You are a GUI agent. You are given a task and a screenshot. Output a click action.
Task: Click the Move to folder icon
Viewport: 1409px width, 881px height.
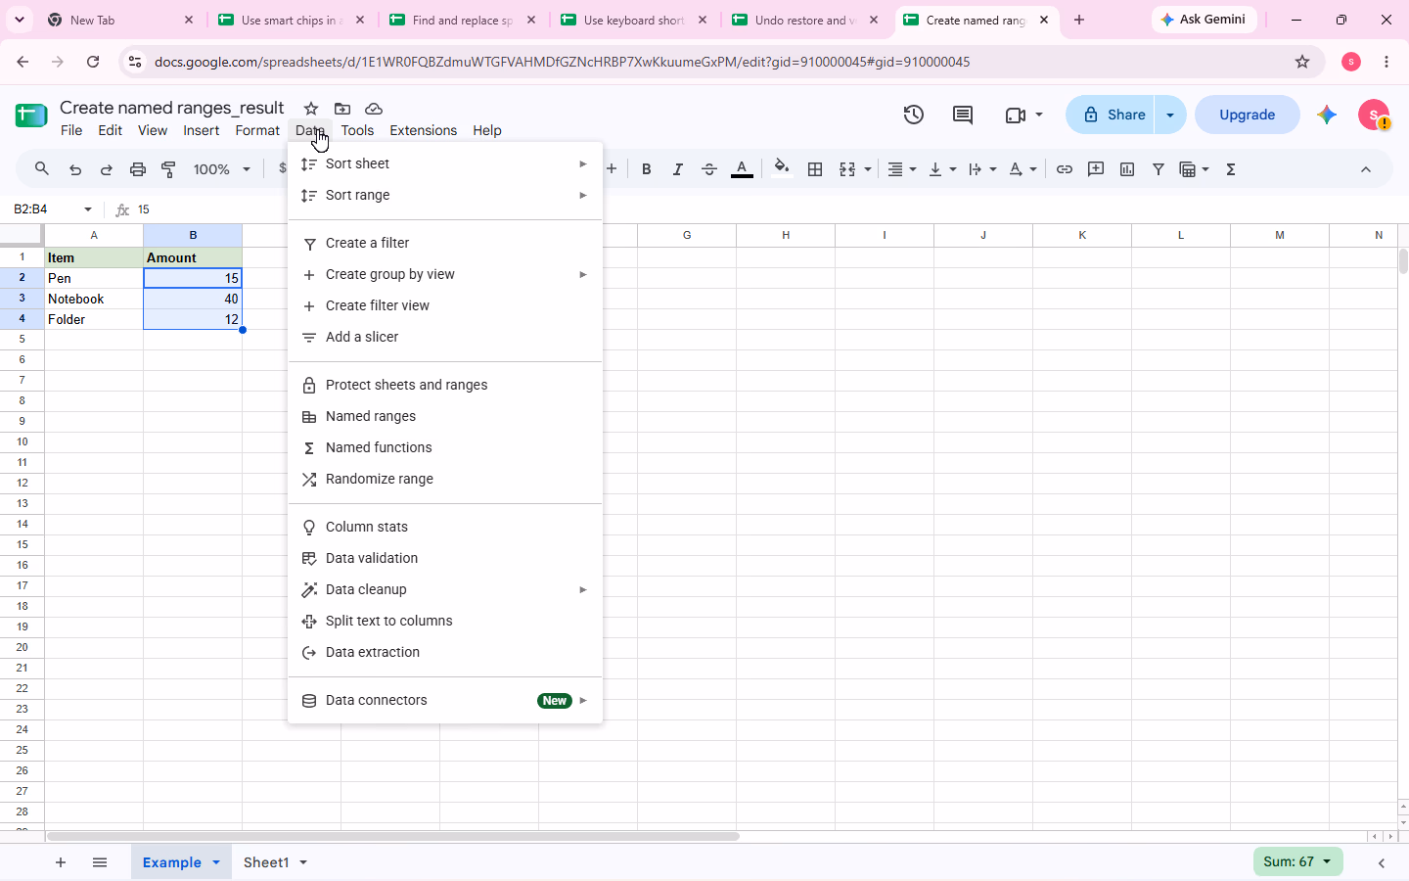(342, 109)
